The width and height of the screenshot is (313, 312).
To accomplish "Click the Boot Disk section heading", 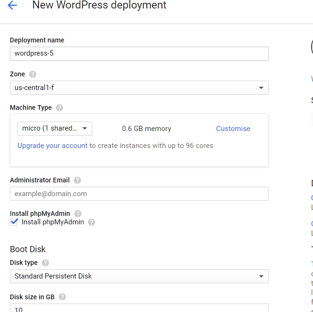I will (x=28, y=249).
